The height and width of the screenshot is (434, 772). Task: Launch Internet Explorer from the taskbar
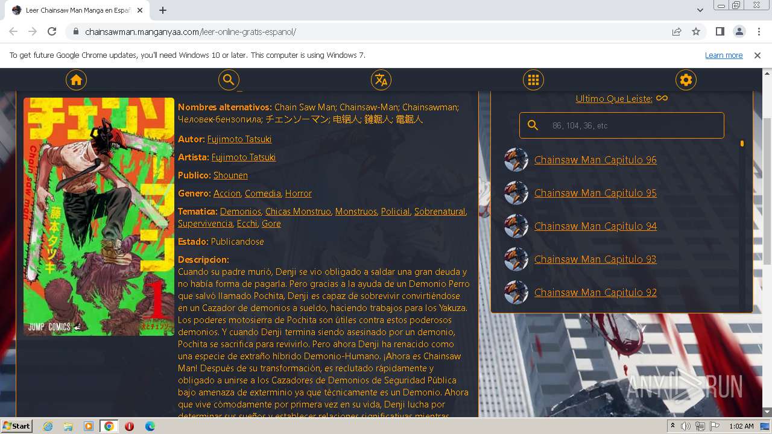(48, 426)
